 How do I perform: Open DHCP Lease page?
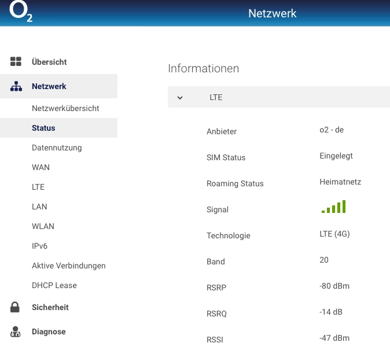(54, 285)
